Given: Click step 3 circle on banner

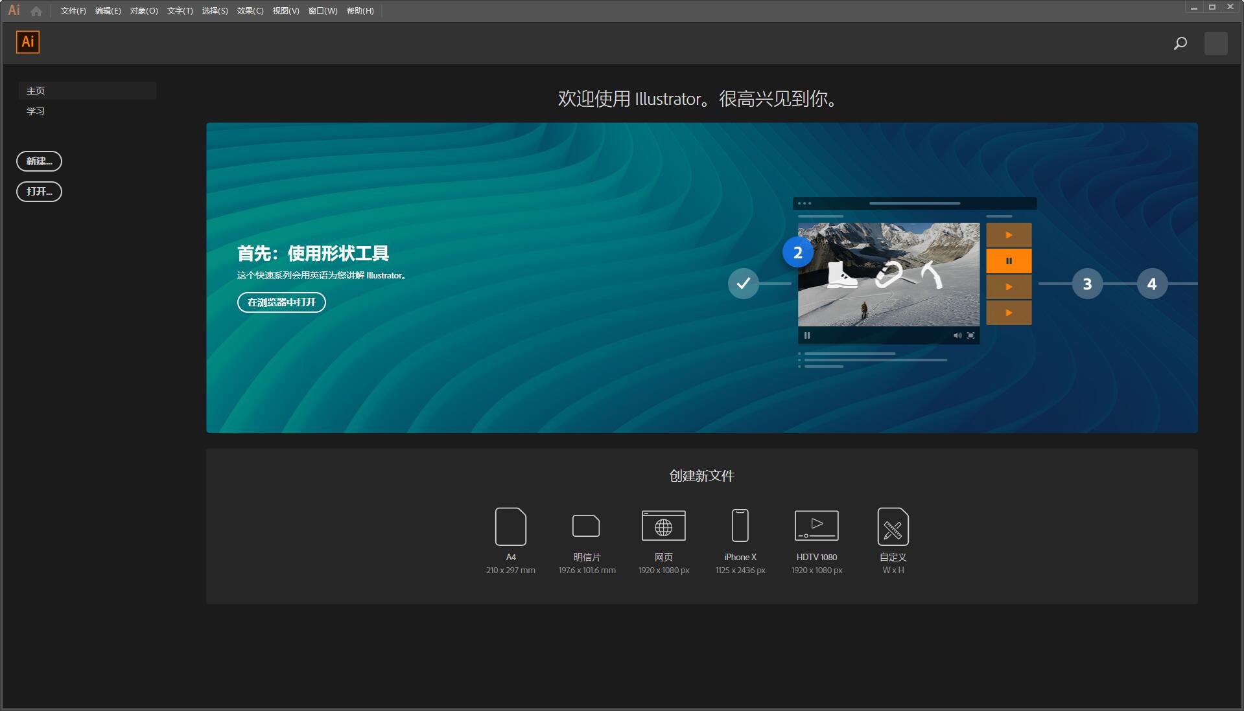Looking at the screenshot, I should (x=1087, y=284).
